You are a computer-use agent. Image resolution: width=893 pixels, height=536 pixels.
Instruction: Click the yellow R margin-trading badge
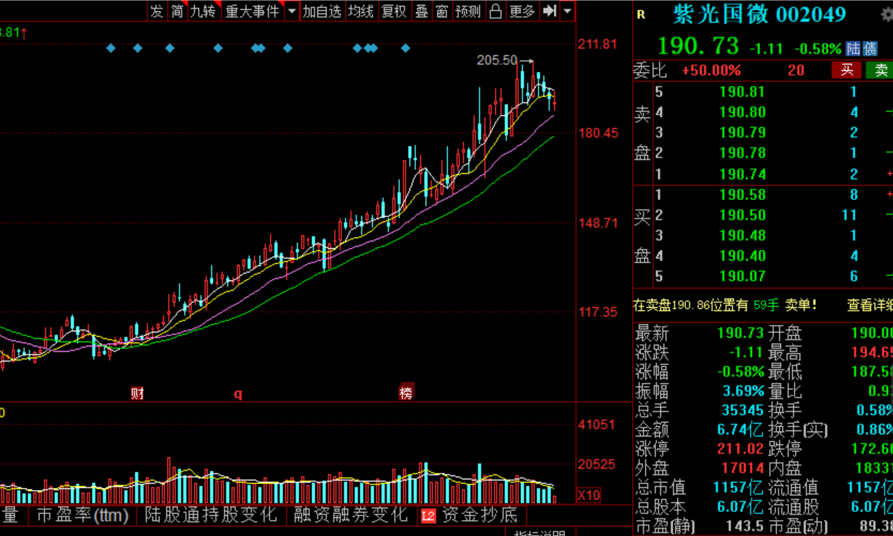tap(641, 15)
